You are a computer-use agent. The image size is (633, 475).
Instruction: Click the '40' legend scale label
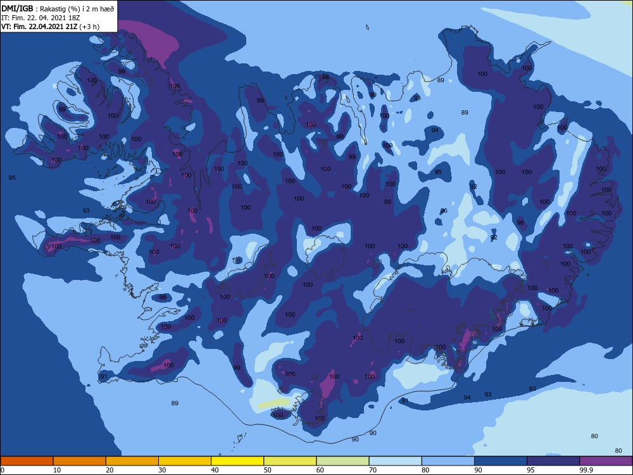coord(215,470)
